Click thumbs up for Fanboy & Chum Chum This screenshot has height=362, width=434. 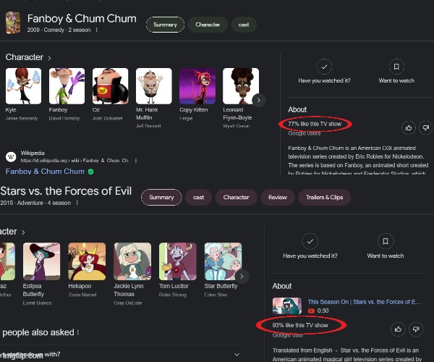coord(408,127)
